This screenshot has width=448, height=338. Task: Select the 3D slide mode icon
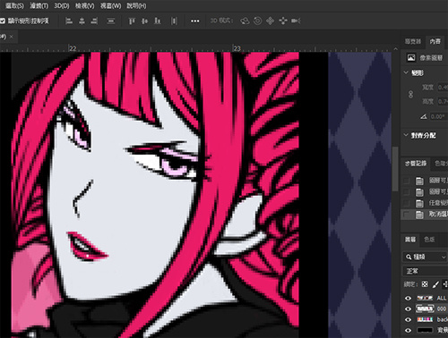coord(282,21)
